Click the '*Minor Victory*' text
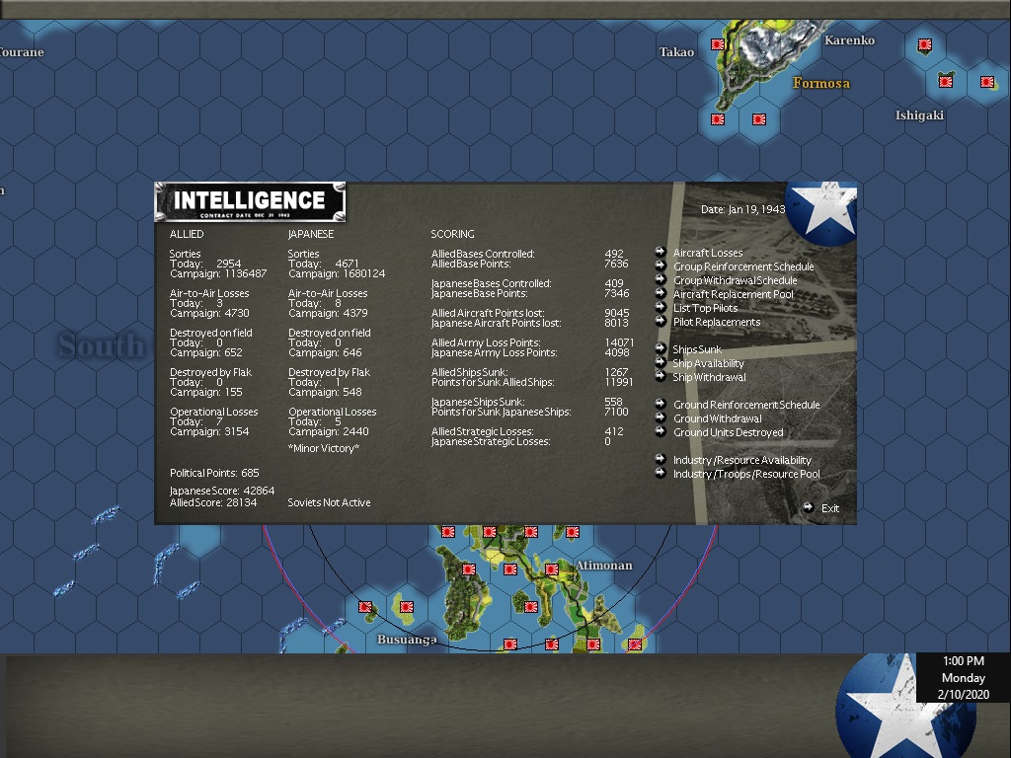Screen dimensions: 1011x758 [324, 449]
